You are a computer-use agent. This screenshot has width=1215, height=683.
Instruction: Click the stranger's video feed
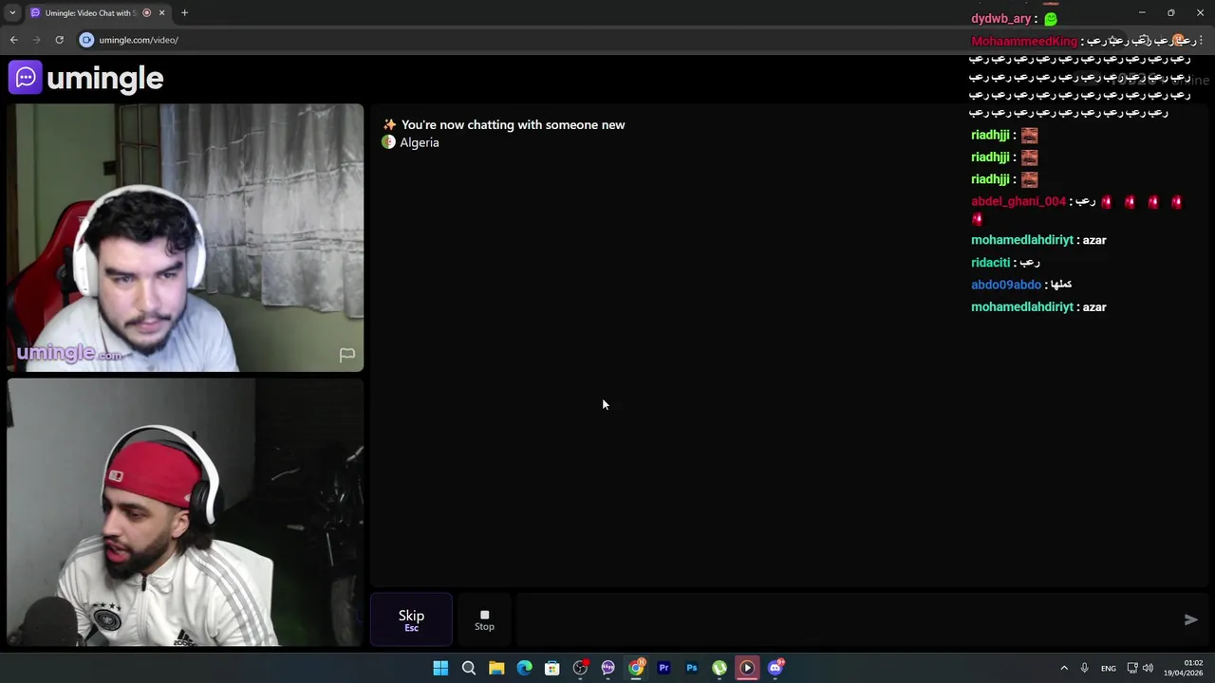coord(185,237)
